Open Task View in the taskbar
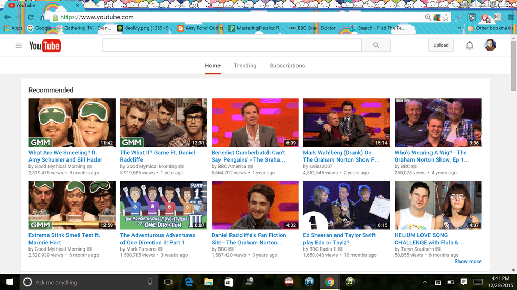 (168, 282)
